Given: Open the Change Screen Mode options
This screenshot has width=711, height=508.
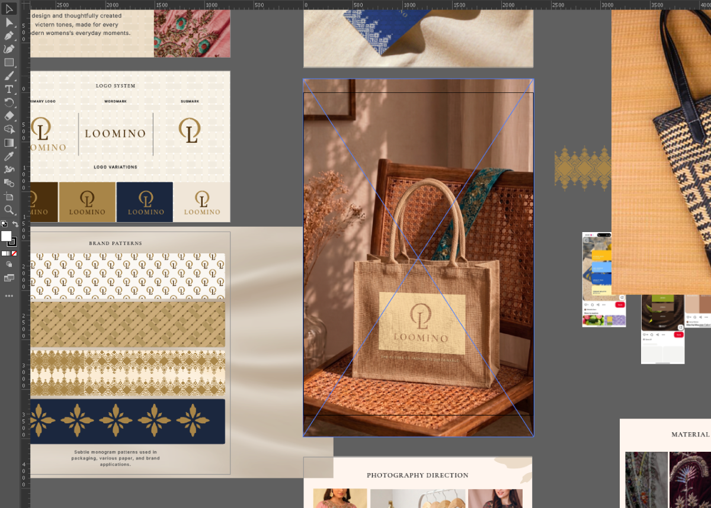Looking at the screenshot, I should pos(9,277).
